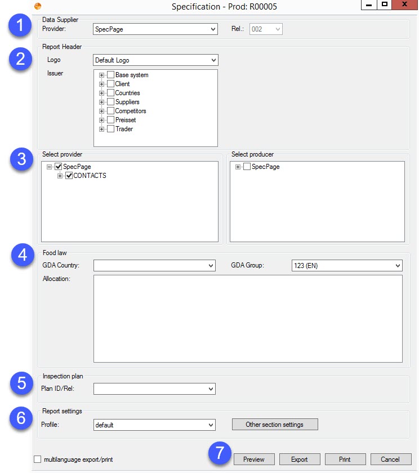Select the Preisset tree label

[126, 120]
